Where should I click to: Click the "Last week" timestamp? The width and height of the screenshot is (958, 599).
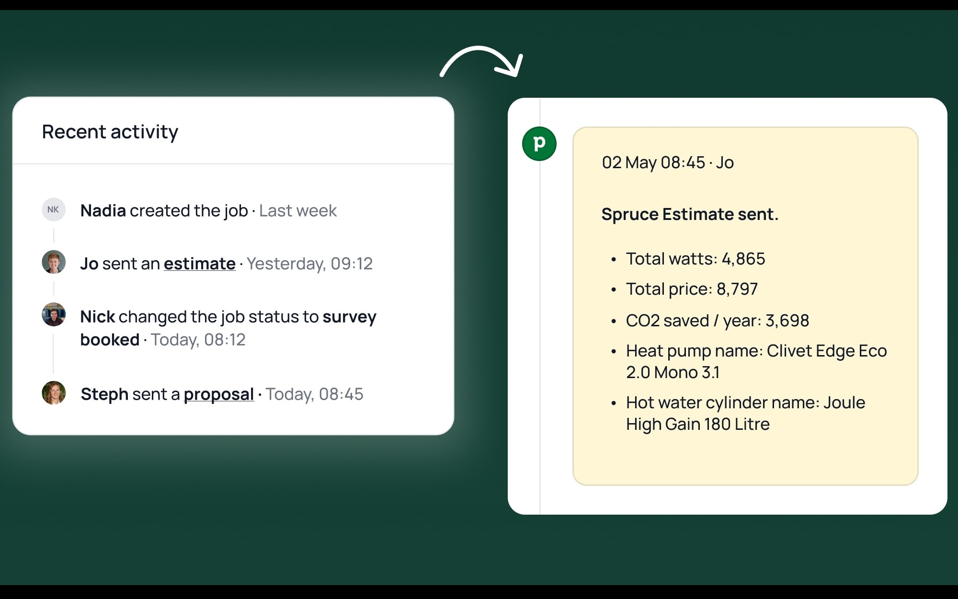tap(298, 211)
